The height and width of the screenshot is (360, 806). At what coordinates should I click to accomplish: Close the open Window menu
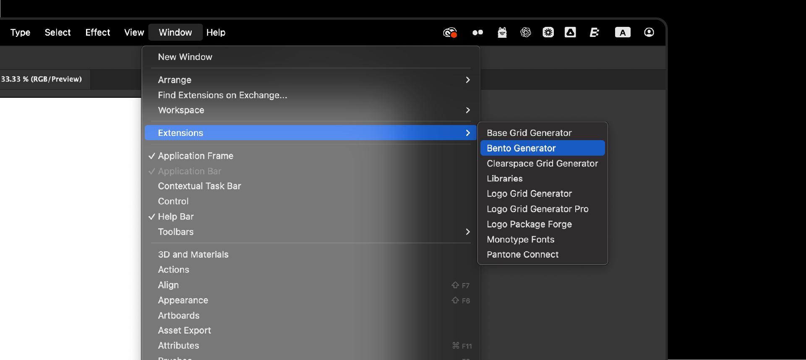coord(175,32)
